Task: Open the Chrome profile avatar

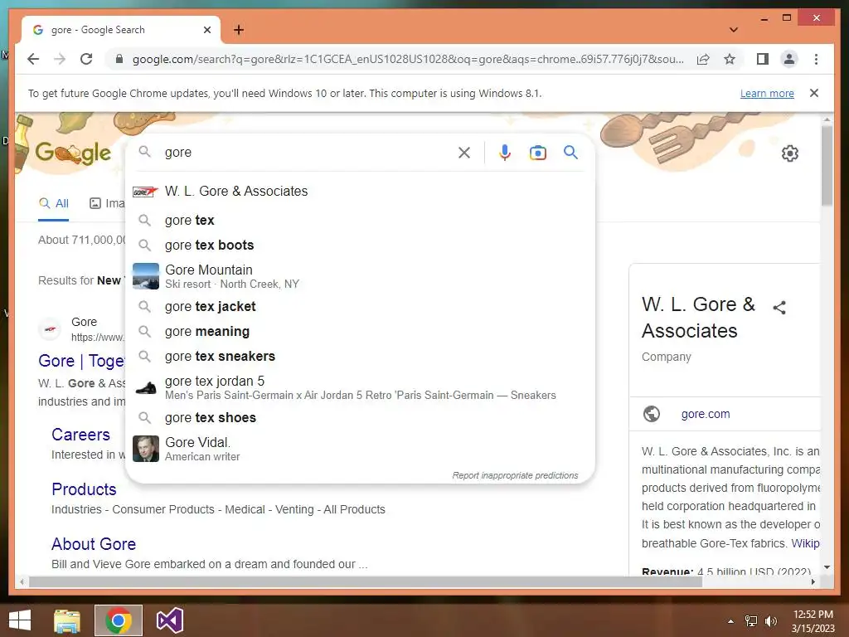Action: pyautogui.click(x=789, y=59)
